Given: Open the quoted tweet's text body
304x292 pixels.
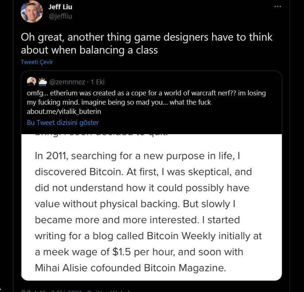Looking at the screenshot, I should 146,102.
